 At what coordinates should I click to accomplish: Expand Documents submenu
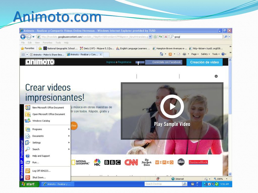(x=47, y=136)
